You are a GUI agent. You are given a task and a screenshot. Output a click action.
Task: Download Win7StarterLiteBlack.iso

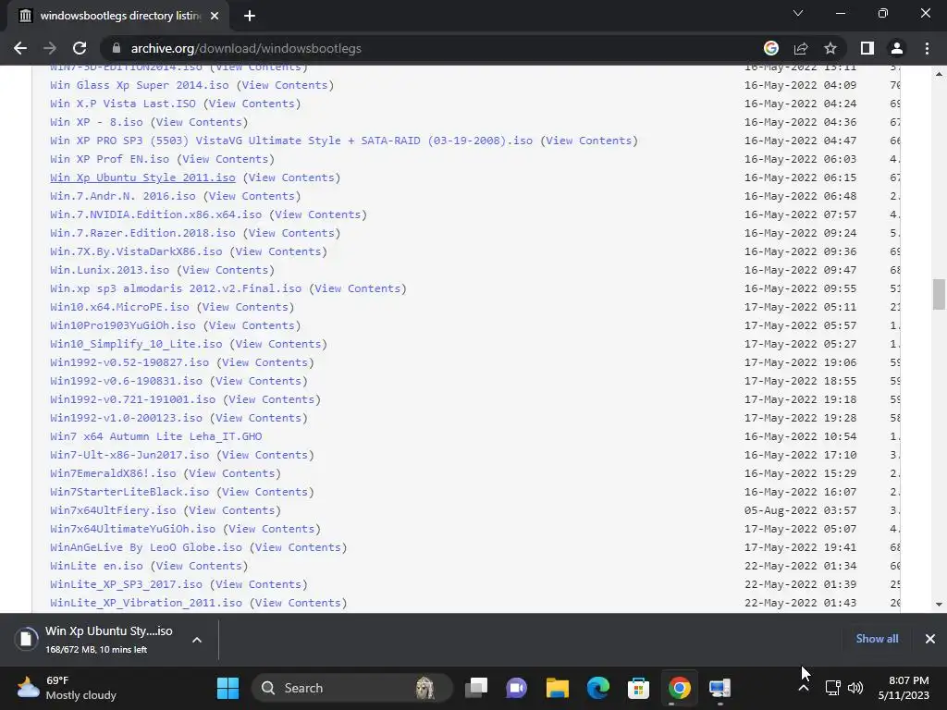coord(129,492)
